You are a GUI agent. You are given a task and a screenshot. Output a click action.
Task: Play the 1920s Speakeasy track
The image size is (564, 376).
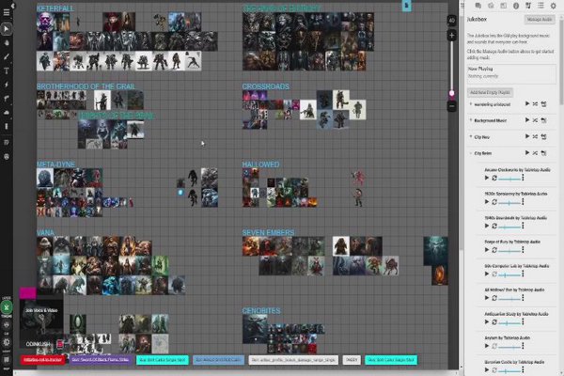(x=487, y=202)
